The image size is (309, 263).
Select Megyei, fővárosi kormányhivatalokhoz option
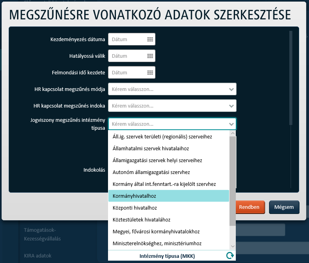156,231
